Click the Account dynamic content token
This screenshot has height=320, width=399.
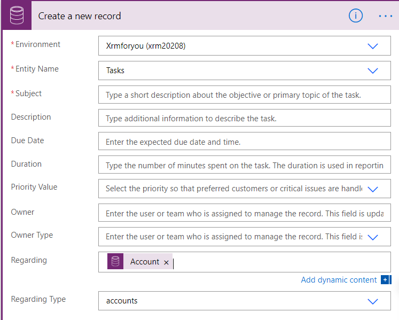point(144,262)
